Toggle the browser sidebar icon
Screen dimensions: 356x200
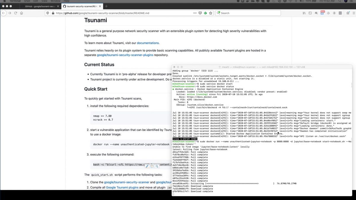310,13
